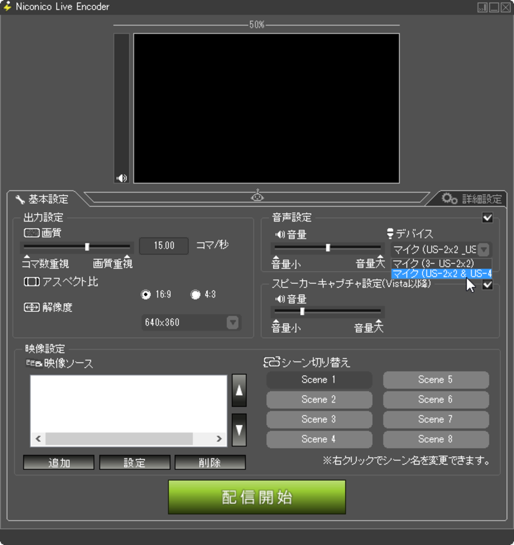Toggle the 音声設定 checkbox

487,218
